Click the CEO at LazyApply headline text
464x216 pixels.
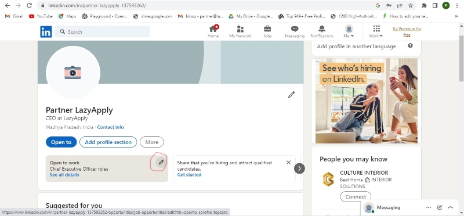pos(67,118)
